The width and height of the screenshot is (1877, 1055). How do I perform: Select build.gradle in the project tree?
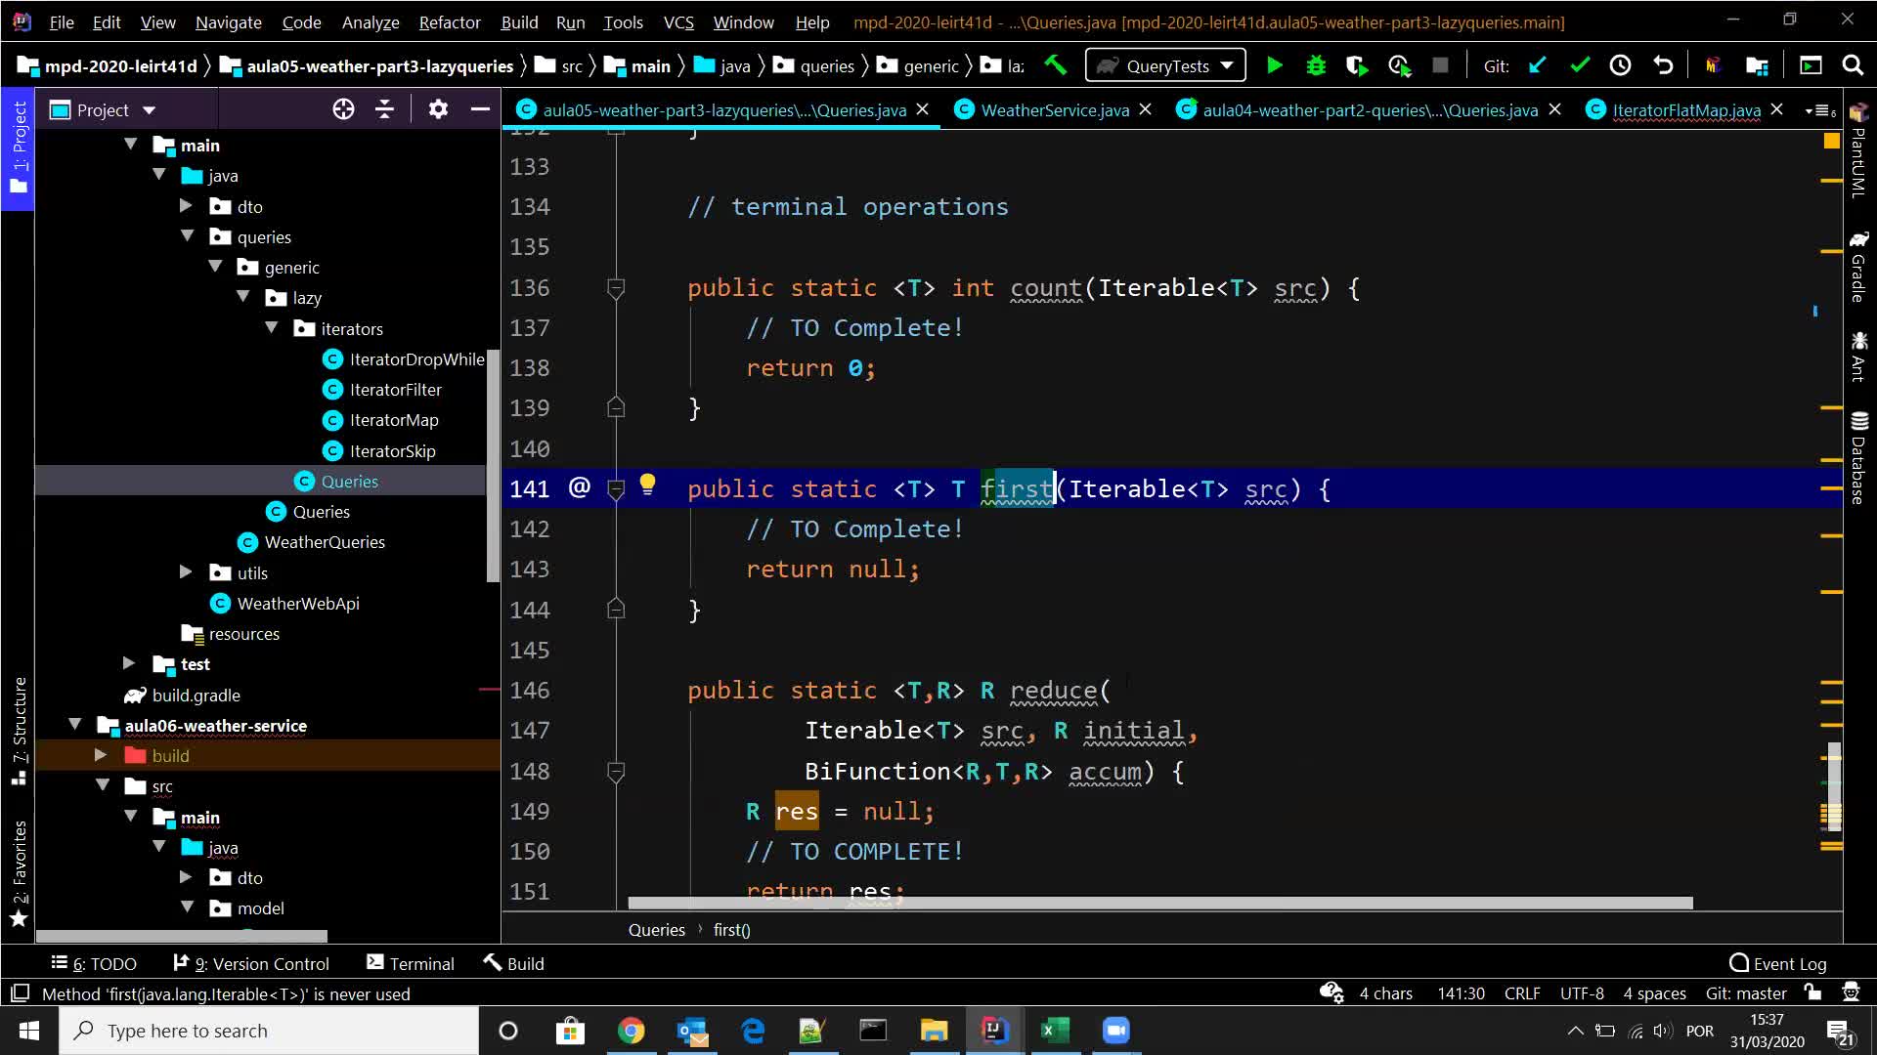click(x=195, y=695)
